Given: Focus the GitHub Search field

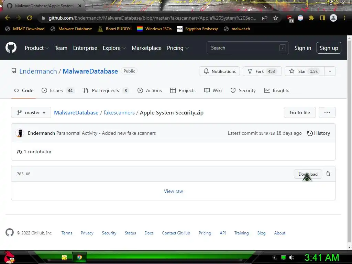Looking at the screenshot, I should pyautogui.click(x=247, y=48).
